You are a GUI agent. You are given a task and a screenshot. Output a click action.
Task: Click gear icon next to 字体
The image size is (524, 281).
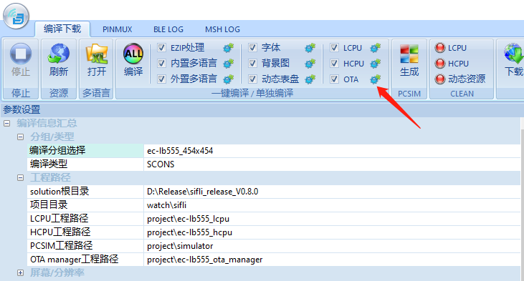click(310, 48)
